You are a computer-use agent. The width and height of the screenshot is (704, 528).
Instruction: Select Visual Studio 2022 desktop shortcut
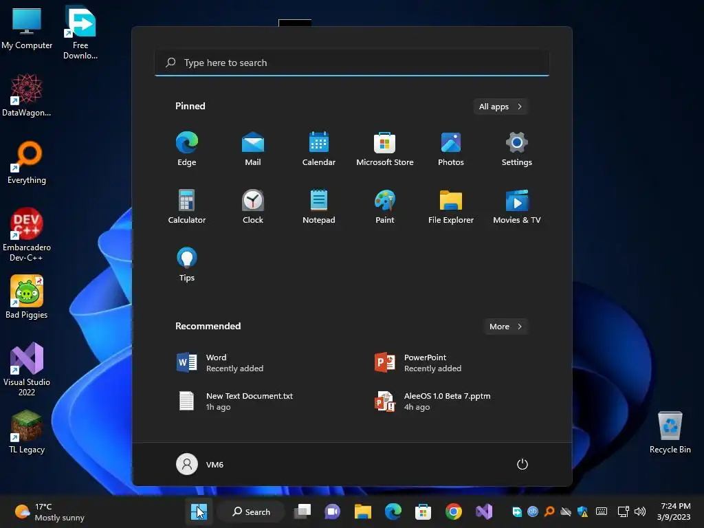pyautogui.click(x=27, y=369)
